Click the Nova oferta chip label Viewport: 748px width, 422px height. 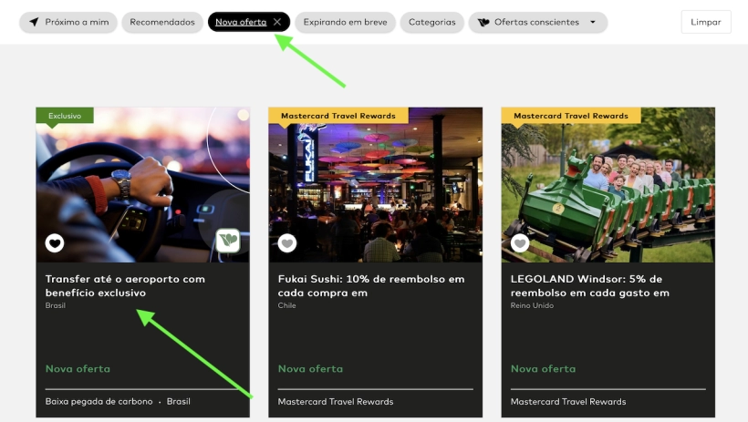tap(240, 22)
